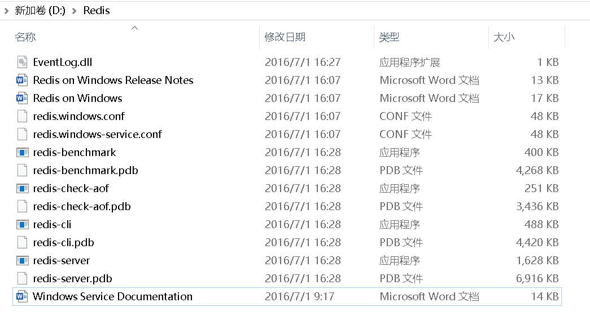Click the 3,436 KB size value
The height and width of the screenshot is (316, 590).
[537, 206]
